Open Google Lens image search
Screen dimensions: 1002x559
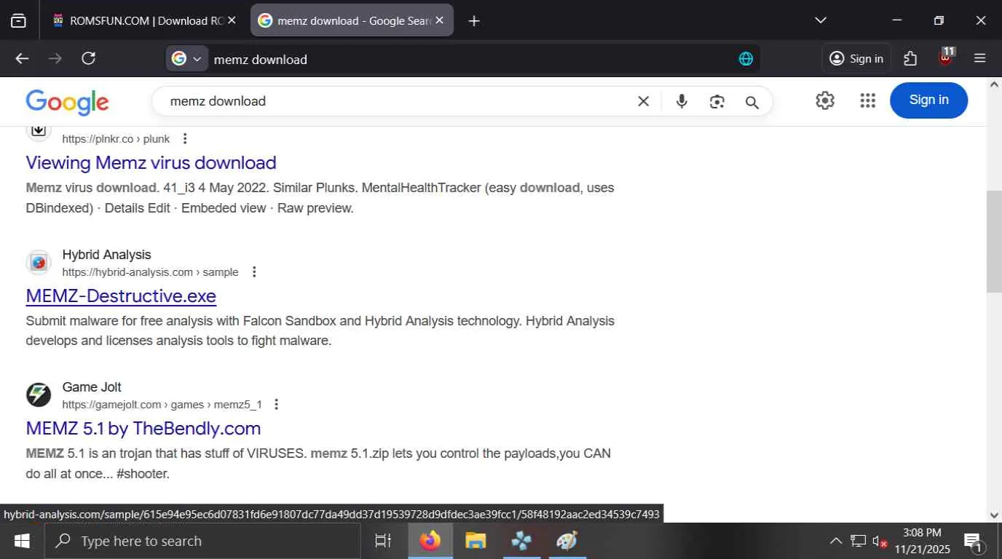tap(717, 102)
